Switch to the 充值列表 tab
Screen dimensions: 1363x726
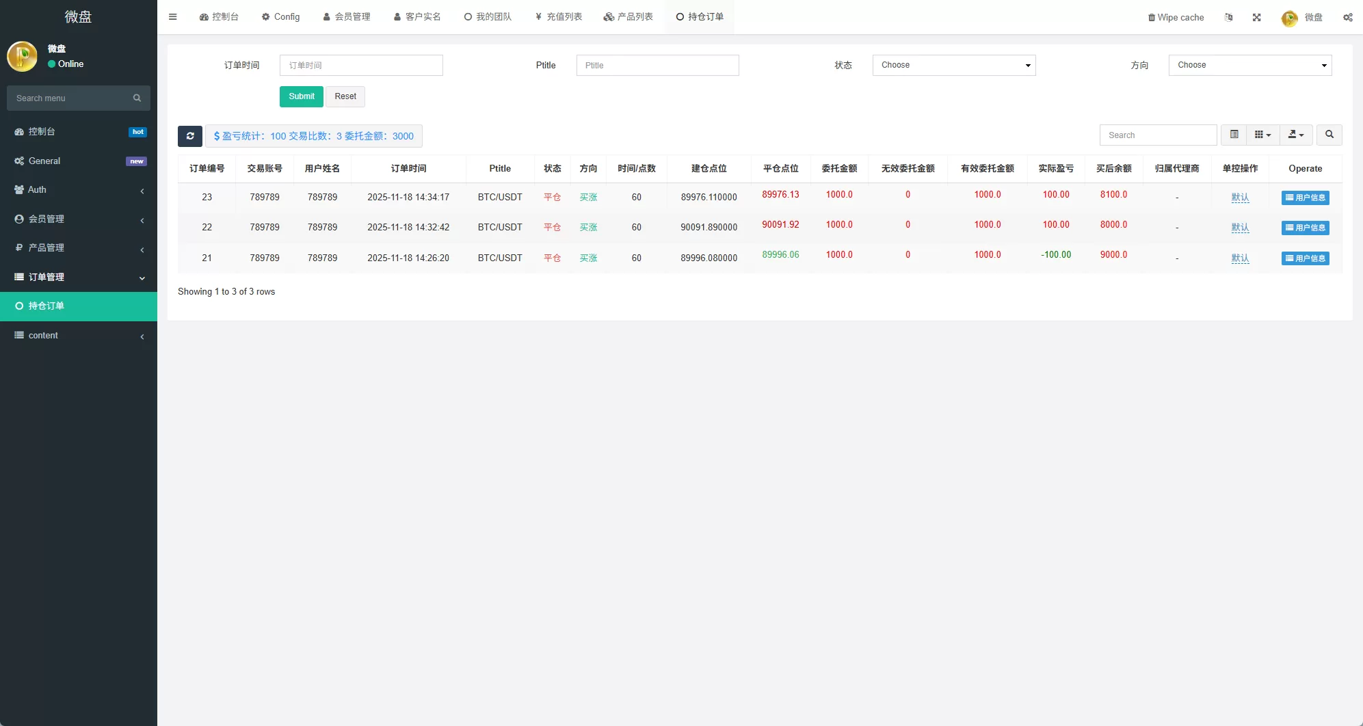click(559, 17)
